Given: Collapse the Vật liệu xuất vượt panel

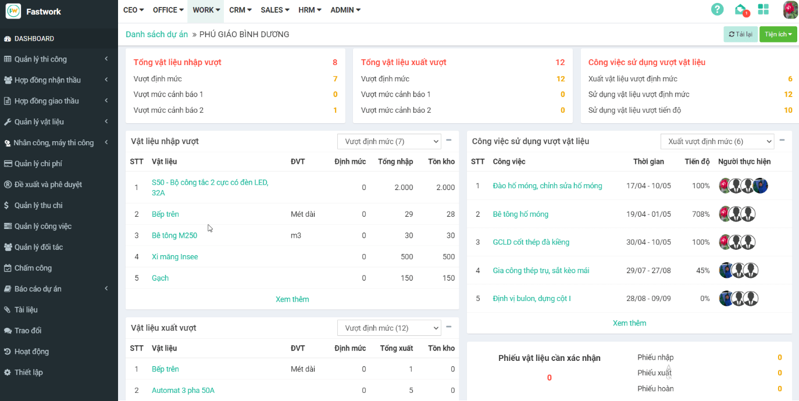Looking at the screenshot, I should click(448, 327).
